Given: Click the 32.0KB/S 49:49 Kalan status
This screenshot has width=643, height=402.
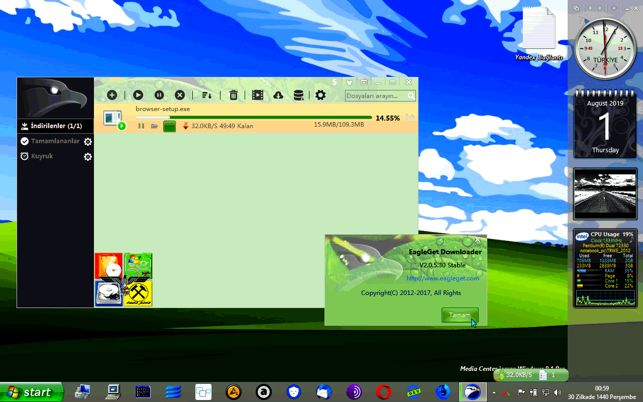Looking at the screenshot, I should click(222, 126).
